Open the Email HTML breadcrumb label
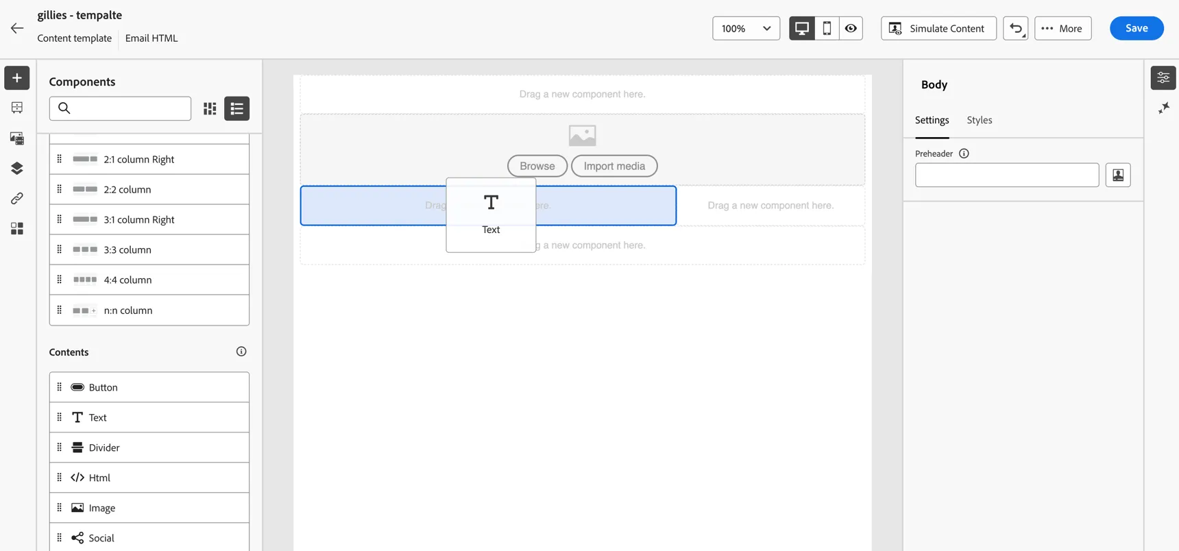The image size is (1179, 551). tap(151, 38)
